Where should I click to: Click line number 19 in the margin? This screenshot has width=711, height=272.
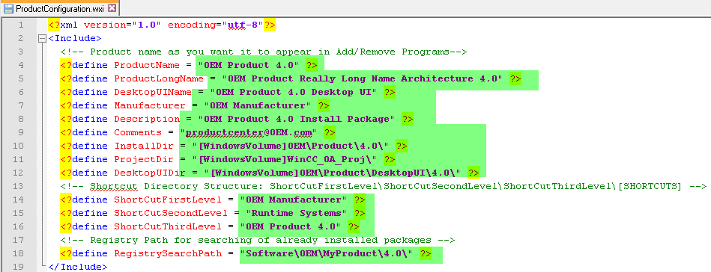click(x=18, y=267)
